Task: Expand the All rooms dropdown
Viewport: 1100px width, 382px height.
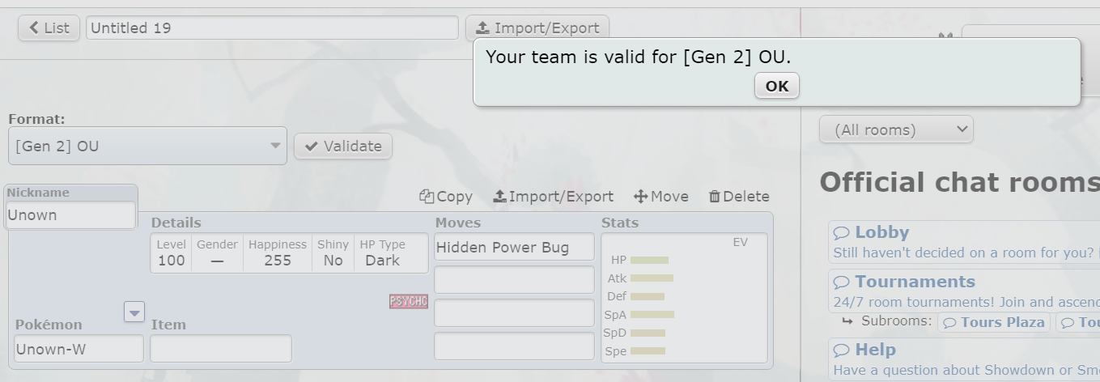Action: (895, 129)
